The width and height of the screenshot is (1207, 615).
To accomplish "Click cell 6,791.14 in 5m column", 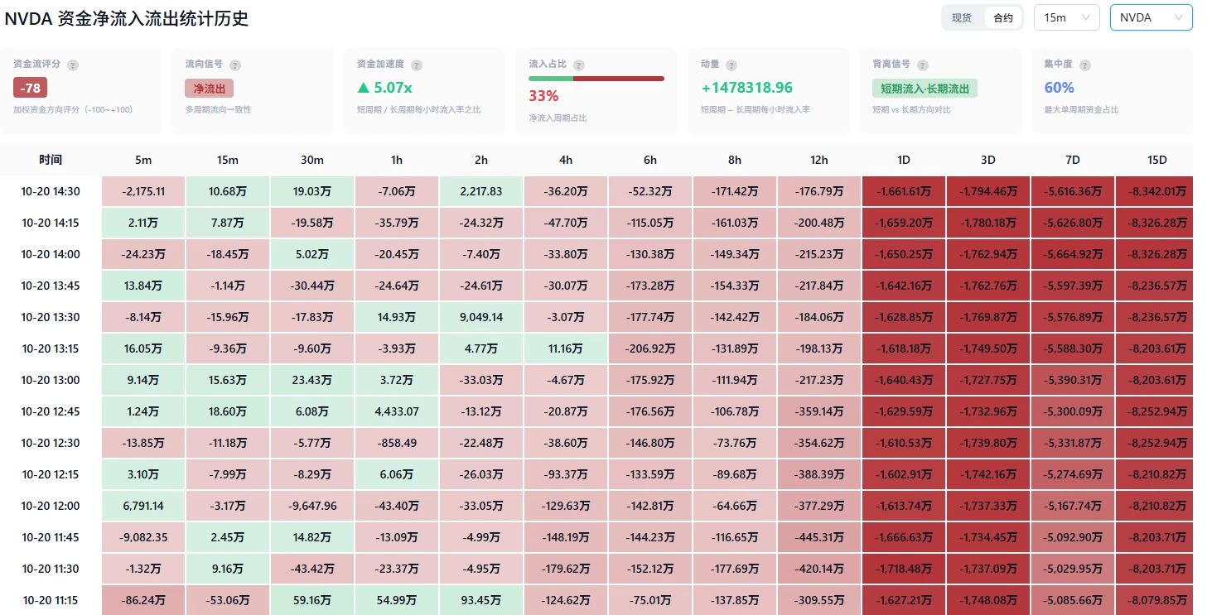I will tap(143, 506).
